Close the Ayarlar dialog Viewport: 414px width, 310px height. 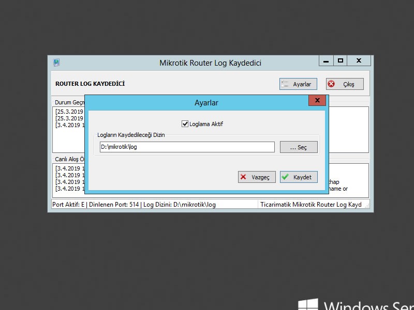pyautogui.click(x=317, y=100)
